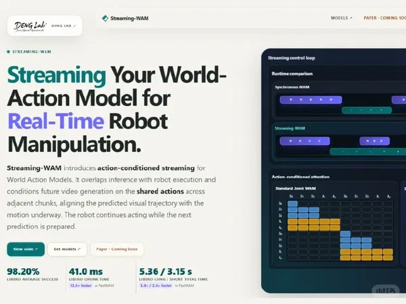Click the LIBERO AVERAGE SUCCESS caption
Screen dimensions: 406x304
[32, 280]
